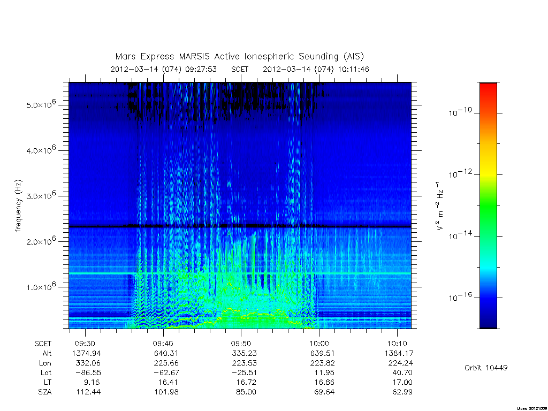Select latitude value -25.51

coord(244,372)
